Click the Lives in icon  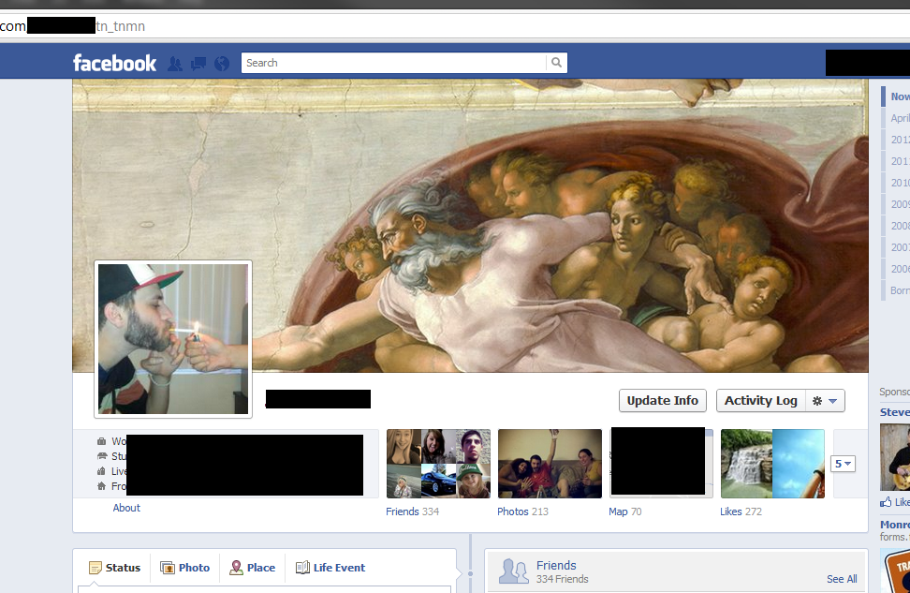[x=101, y=471]
